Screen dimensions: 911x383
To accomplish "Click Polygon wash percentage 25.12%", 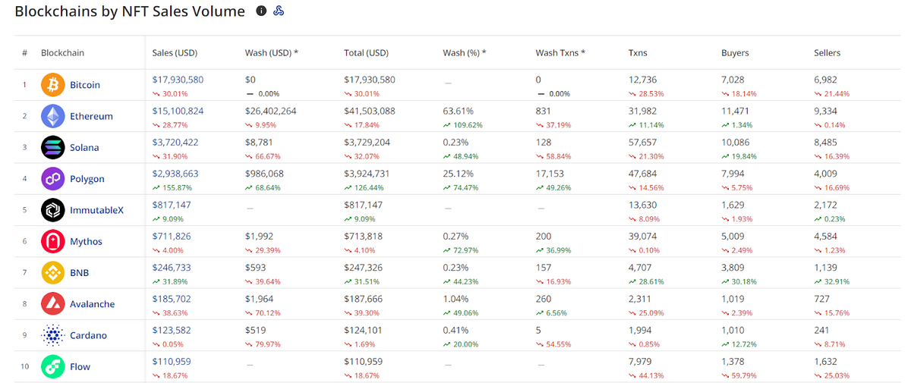I will [x=458, y=174].
